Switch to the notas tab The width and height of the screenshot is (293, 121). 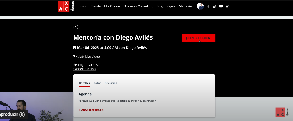coord(97,83)
